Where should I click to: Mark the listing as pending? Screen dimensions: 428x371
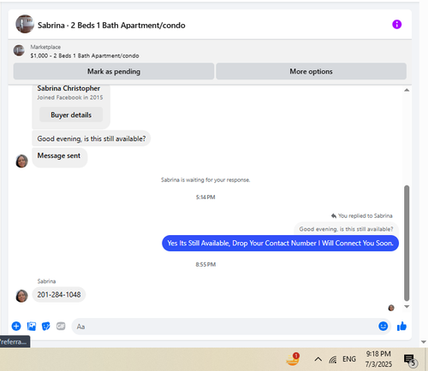[x=114, y=71]
